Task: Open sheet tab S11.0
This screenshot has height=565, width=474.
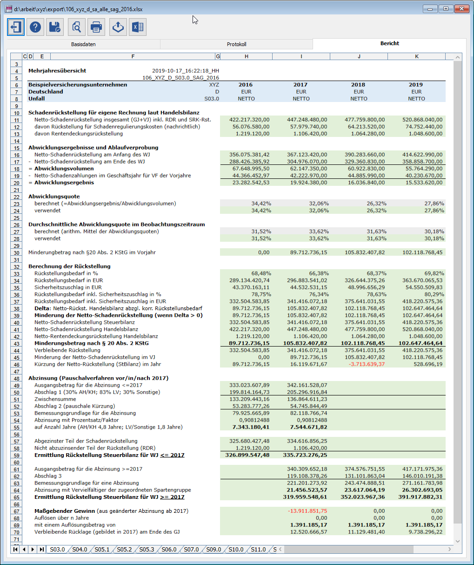Action: [x=258, y=550]
